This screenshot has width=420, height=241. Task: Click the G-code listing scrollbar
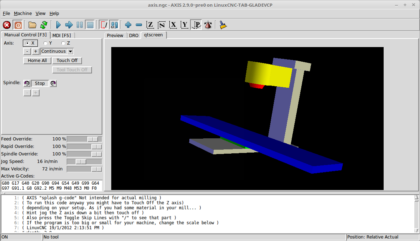[416, 214]
